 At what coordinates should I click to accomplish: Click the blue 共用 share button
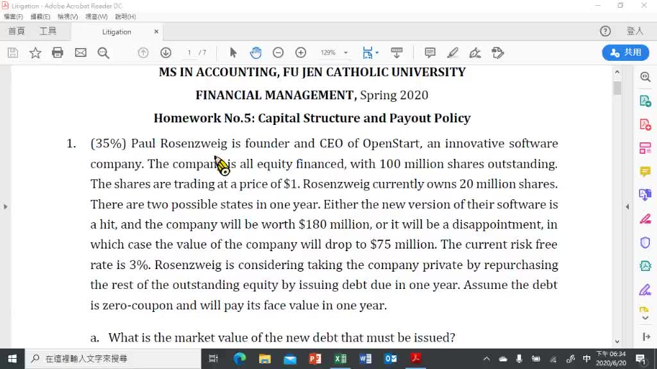626,53
